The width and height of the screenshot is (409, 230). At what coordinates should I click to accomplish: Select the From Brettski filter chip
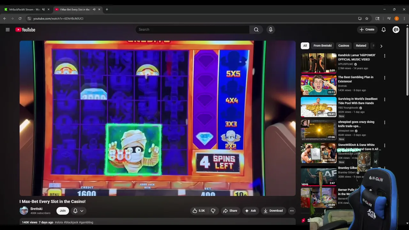[x=322, y=46]
